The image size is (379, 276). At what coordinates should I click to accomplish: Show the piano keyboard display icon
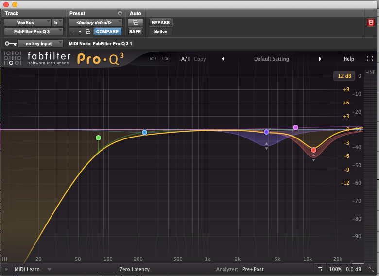(x=4, y=259)
